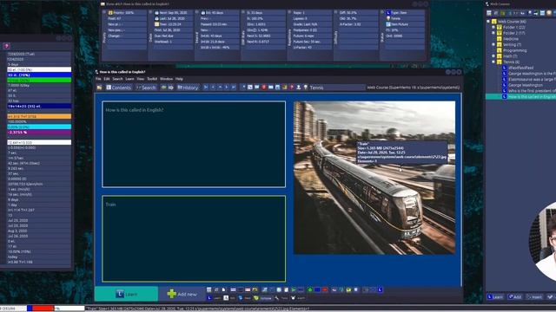Click the Tennis concept field
Viewport: 556px width, 312px height.
coord(337,88)
